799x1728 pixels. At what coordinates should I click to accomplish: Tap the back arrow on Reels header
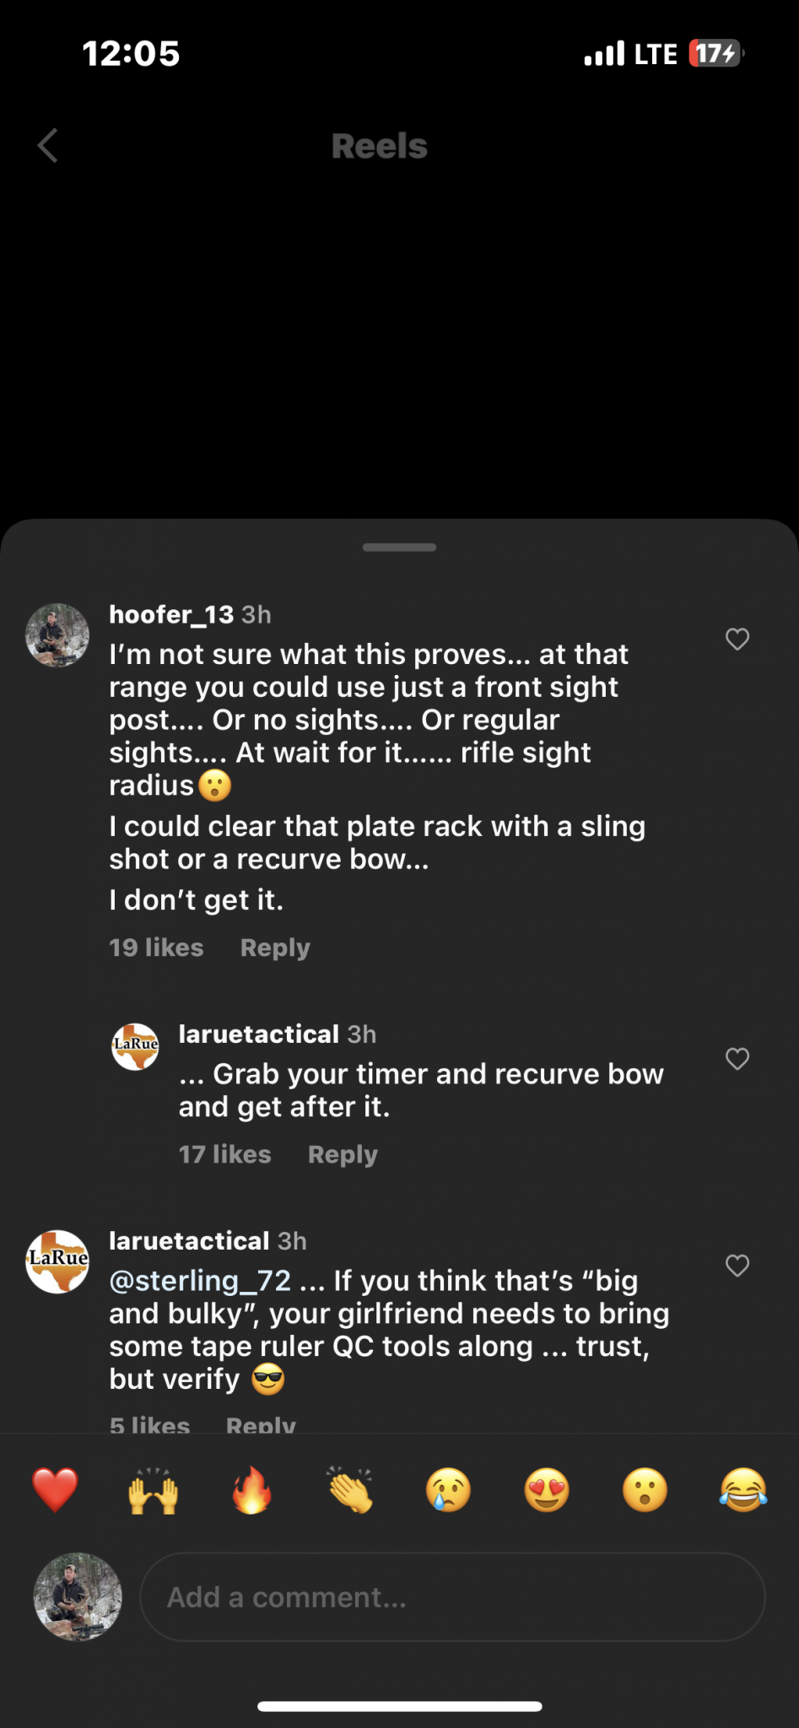click(x=48, y=146)
